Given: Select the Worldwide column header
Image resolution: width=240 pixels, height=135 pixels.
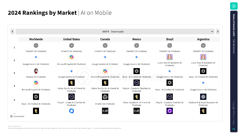Looking at the screenshot, I should click(36, 39).
